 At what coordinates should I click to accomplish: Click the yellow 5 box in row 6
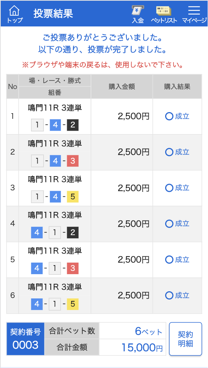[x=73, y=304]
